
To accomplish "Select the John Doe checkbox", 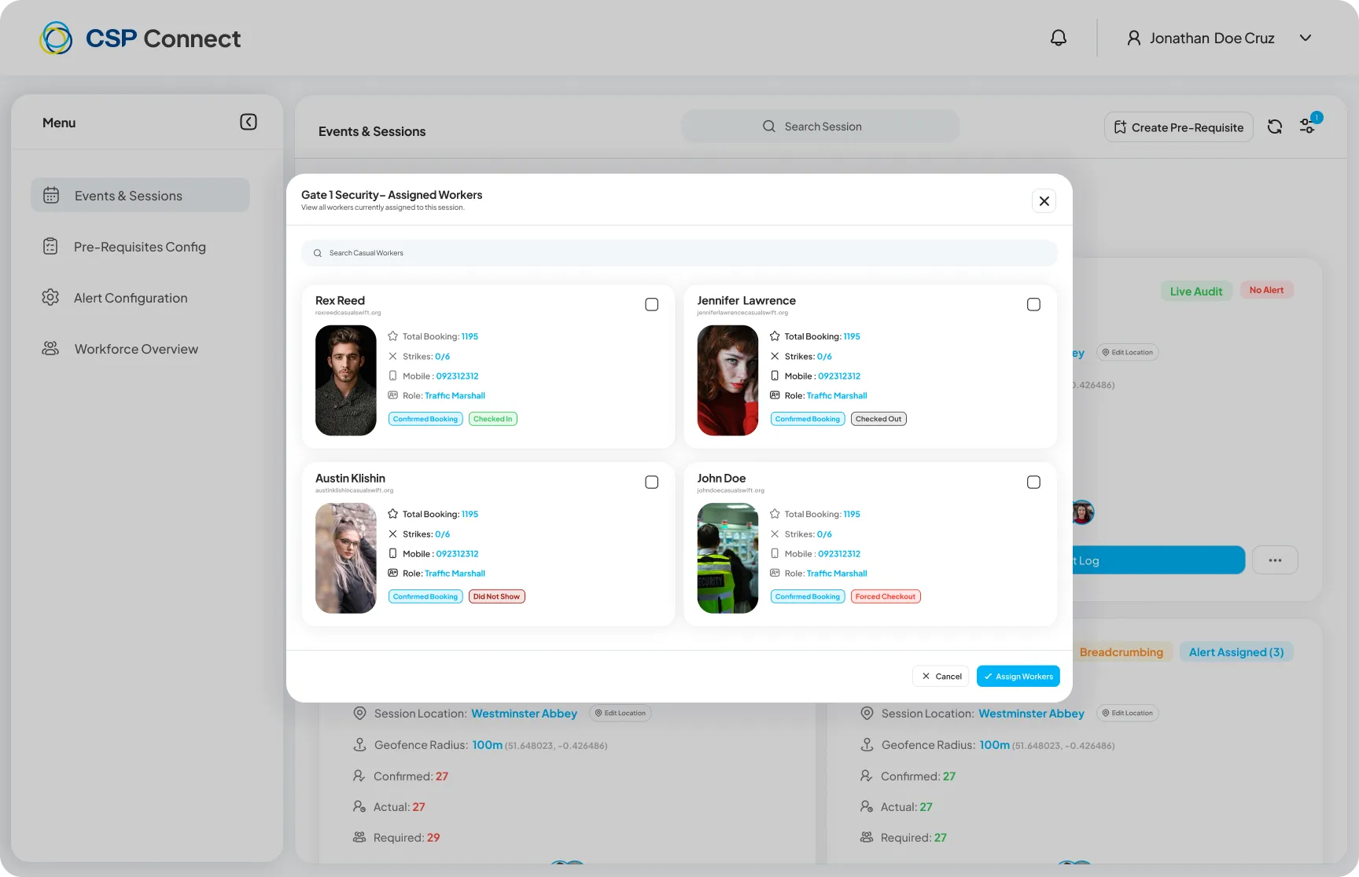I will pyautogui.click(x=1033, y=482).
